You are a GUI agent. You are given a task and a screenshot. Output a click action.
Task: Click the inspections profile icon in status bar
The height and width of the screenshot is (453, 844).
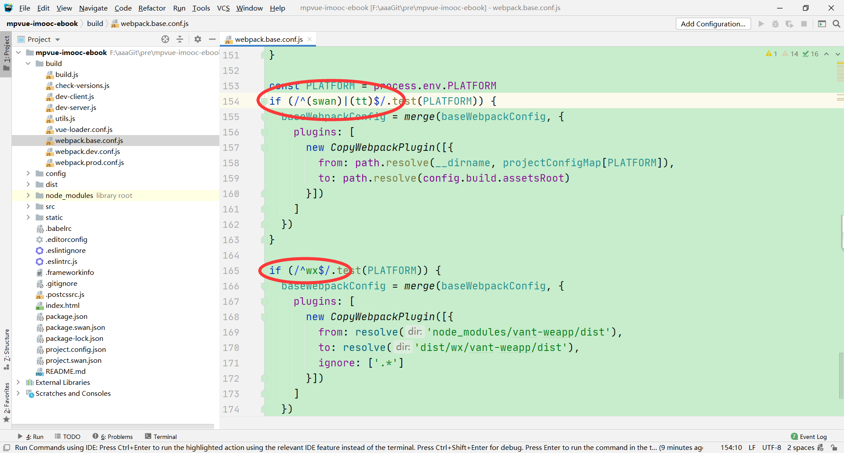coord(821,448)
